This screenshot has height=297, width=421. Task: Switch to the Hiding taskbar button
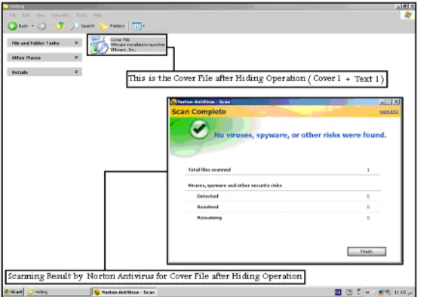(57, 292)
